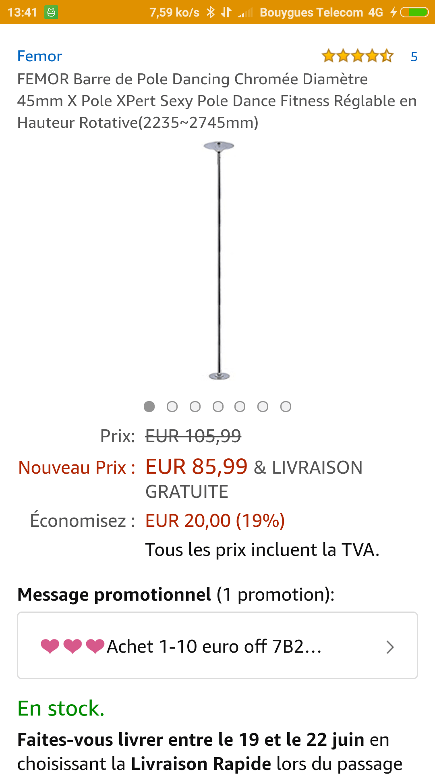
Task: Open the 5 customer reviews link
Action: pyautogui.click(x=414, y=57)
